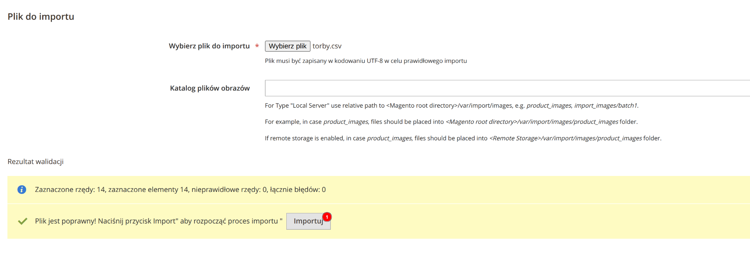Focus the Katalog plików obrazów input field
Screen dimensions: 750x259
pyautogui.click(x=507, y=88)
